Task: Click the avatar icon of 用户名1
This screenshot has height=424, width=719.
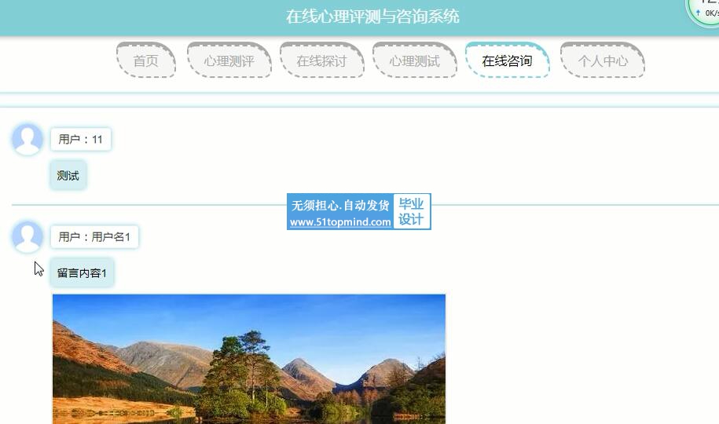Action: (x=28, y=236)
